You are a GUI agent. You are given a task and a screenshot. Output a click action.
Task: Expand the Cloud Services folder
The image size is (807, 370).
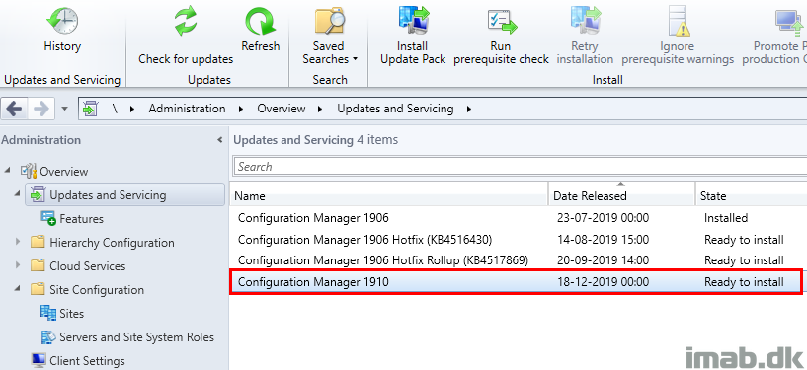(18, 265)
